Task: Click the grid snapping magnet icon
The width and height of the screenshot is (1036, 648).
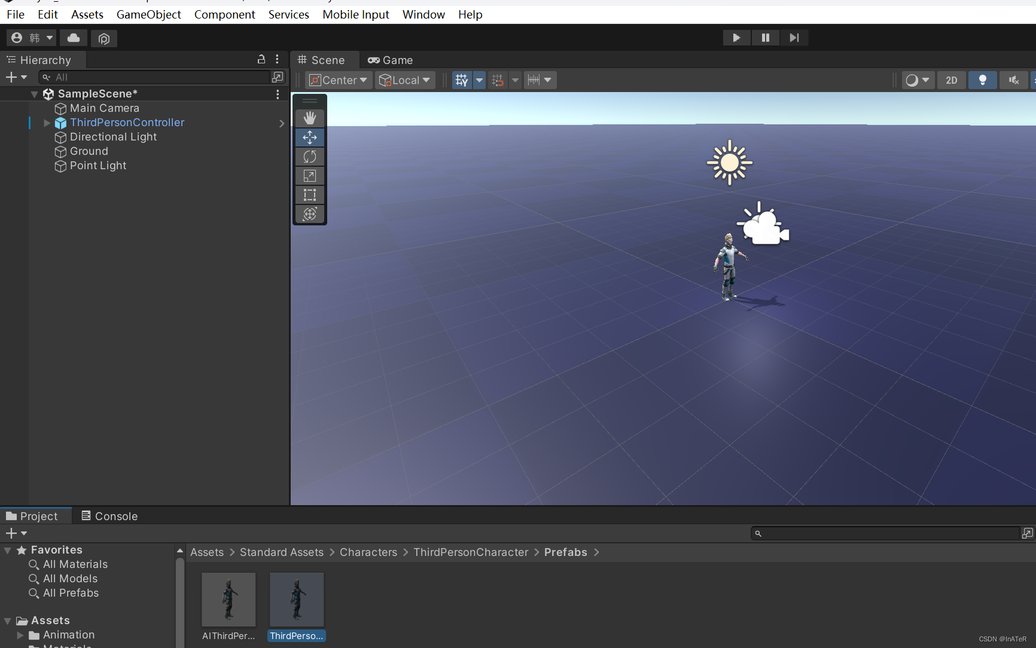Action: 497,80
